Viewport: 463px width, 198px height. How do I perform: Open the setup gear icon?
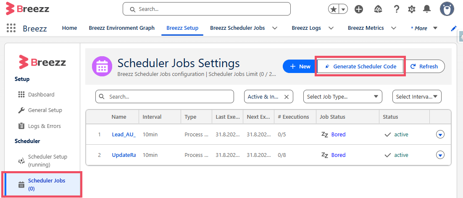click(x=412, y=9)
